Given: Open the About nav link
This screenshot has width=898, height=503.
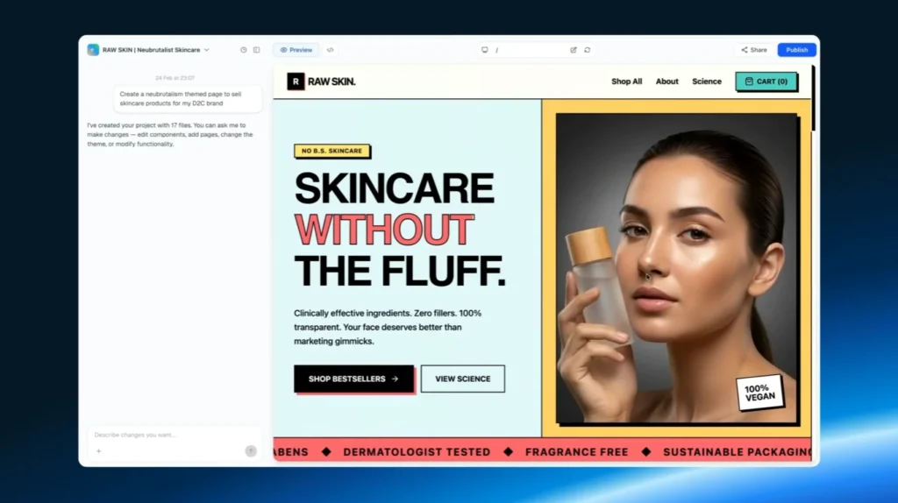Looking at the screenshot, I should pos(666,81).
